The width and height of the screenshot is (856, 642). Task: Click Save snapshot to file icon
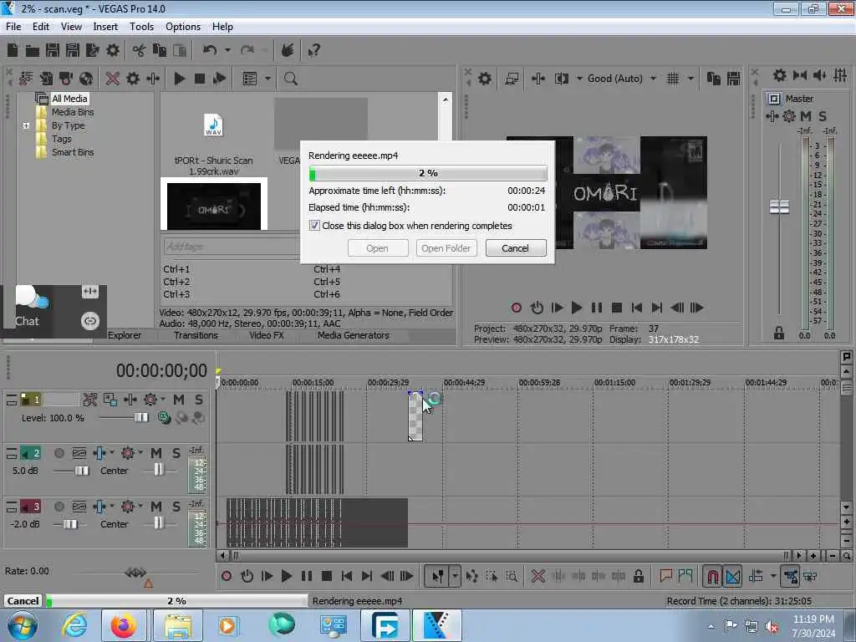coord(734,79)
